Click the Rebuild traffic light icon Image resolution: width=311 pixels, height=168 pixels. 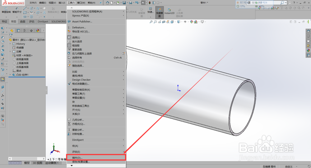pyautogui.click(x=150, y=3)
